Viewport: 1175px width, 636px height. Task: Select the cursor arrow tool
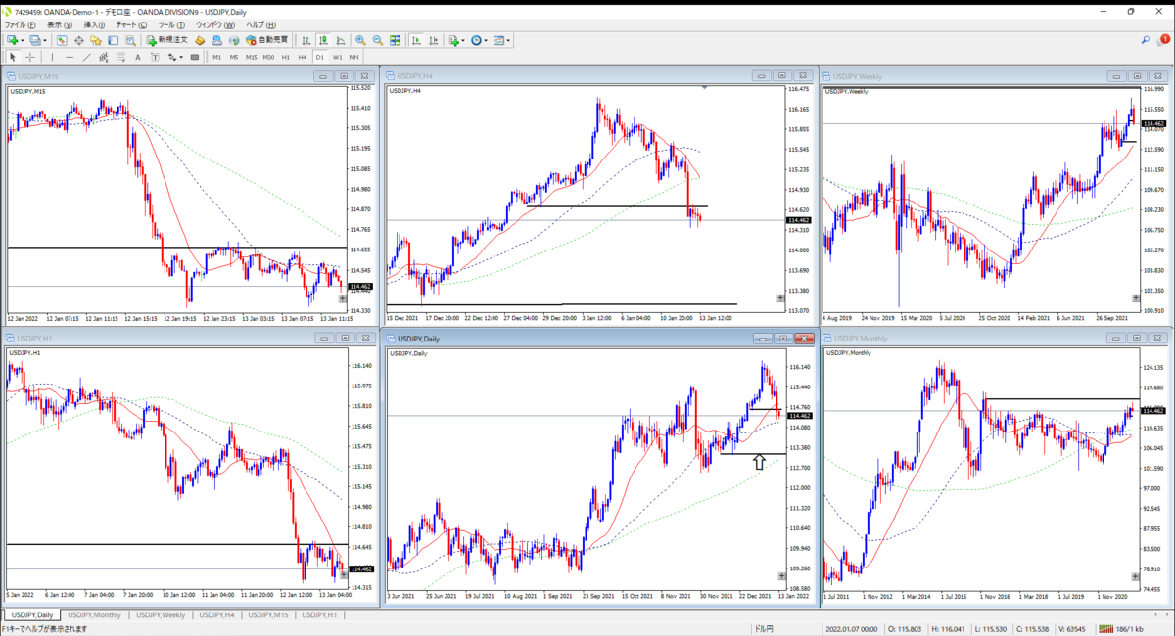click(13, 57)
